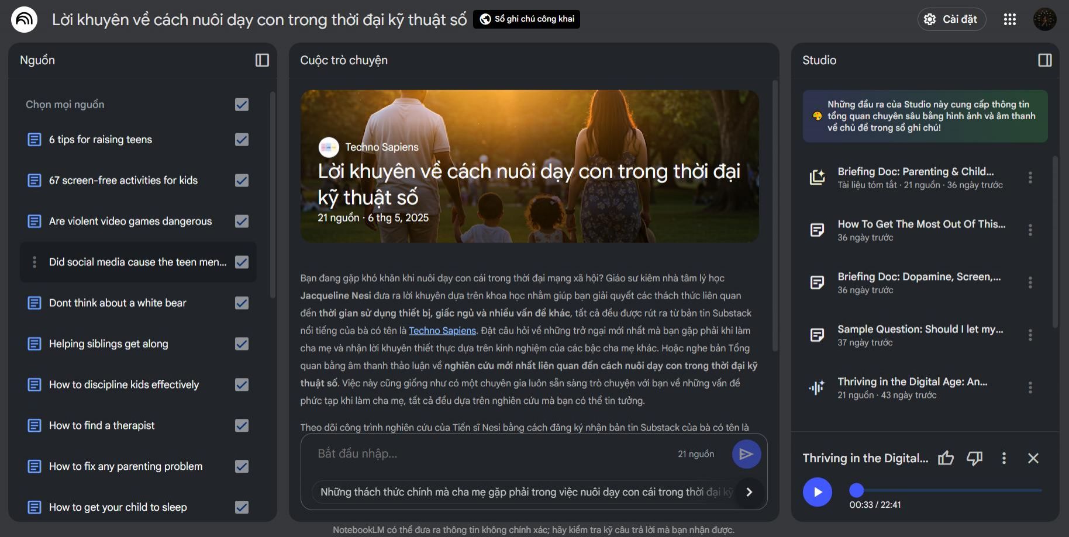Uncheck the 6 tips for raising teens source
This screenshot has width=1069, height=537.
(x=242, y=140)
